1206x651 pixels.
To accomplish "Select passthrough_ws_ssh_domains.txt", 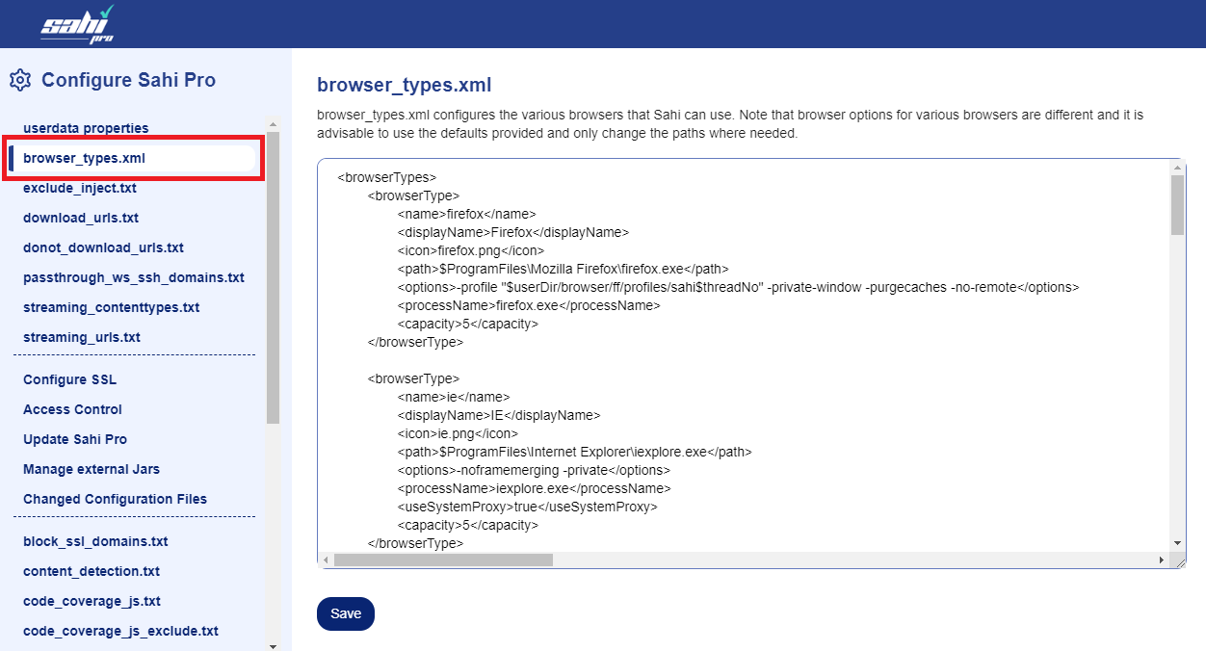I will tap(134, 277).
